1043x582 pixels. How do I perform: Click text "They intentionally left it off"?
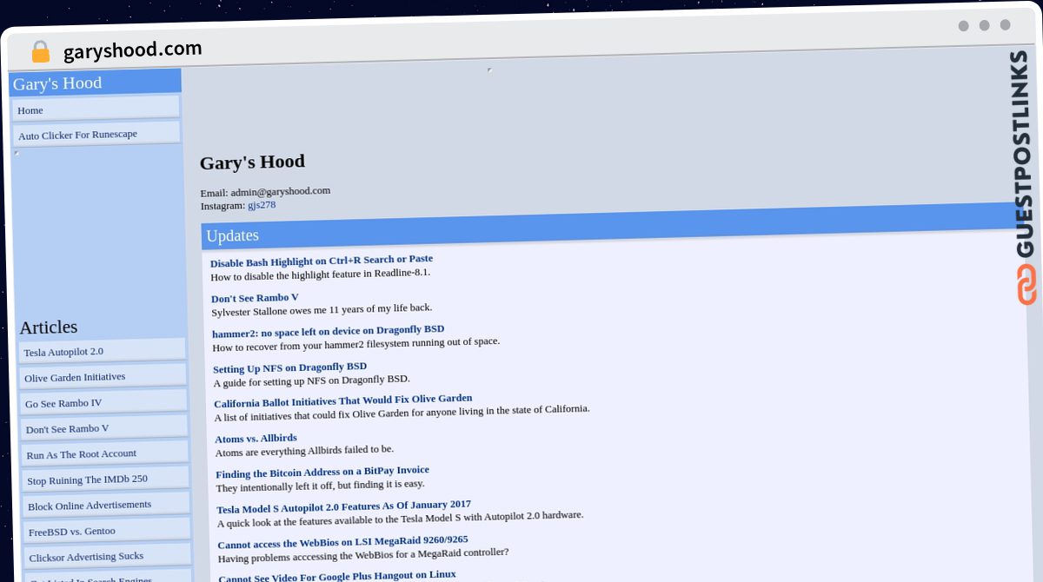pos(321,486)
